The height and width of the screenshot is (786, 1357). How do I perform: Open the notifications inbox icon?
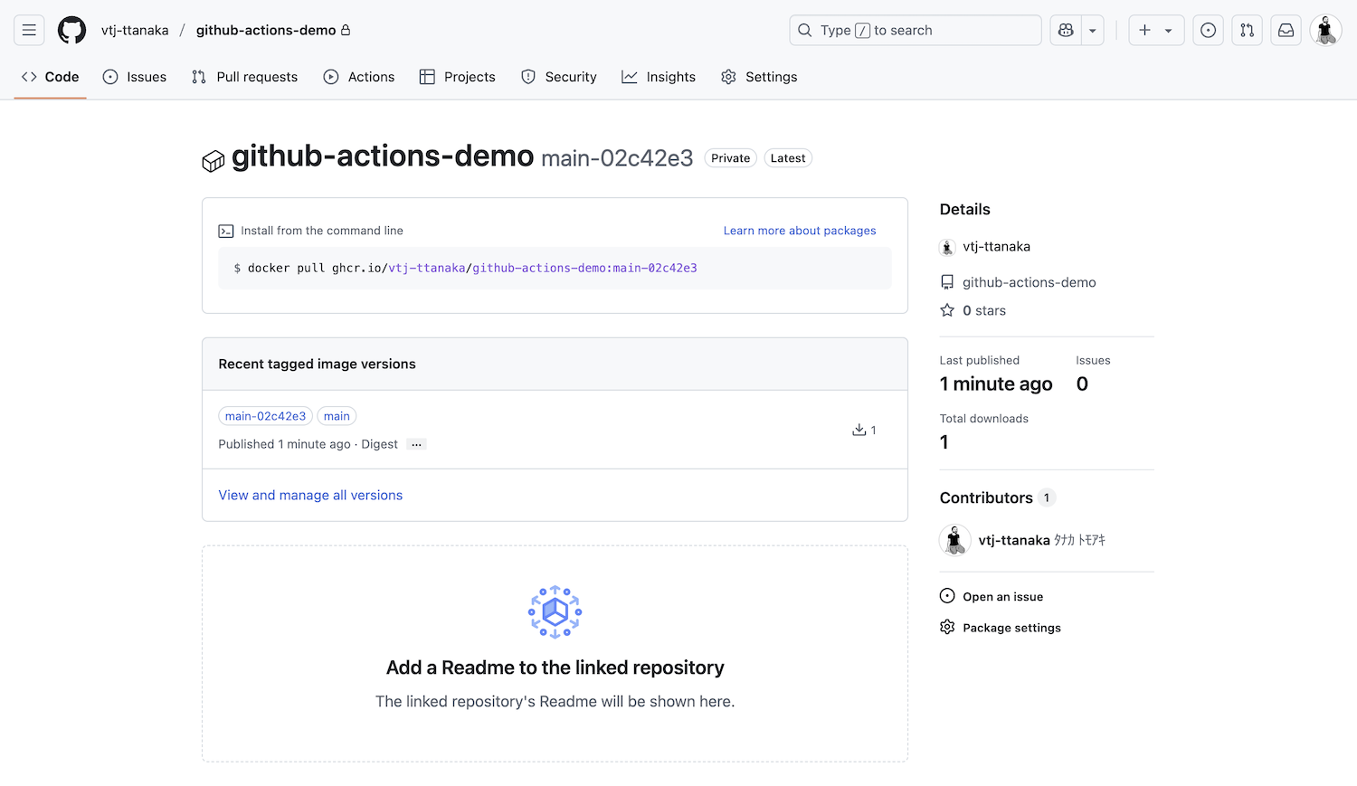(1286, 30)
